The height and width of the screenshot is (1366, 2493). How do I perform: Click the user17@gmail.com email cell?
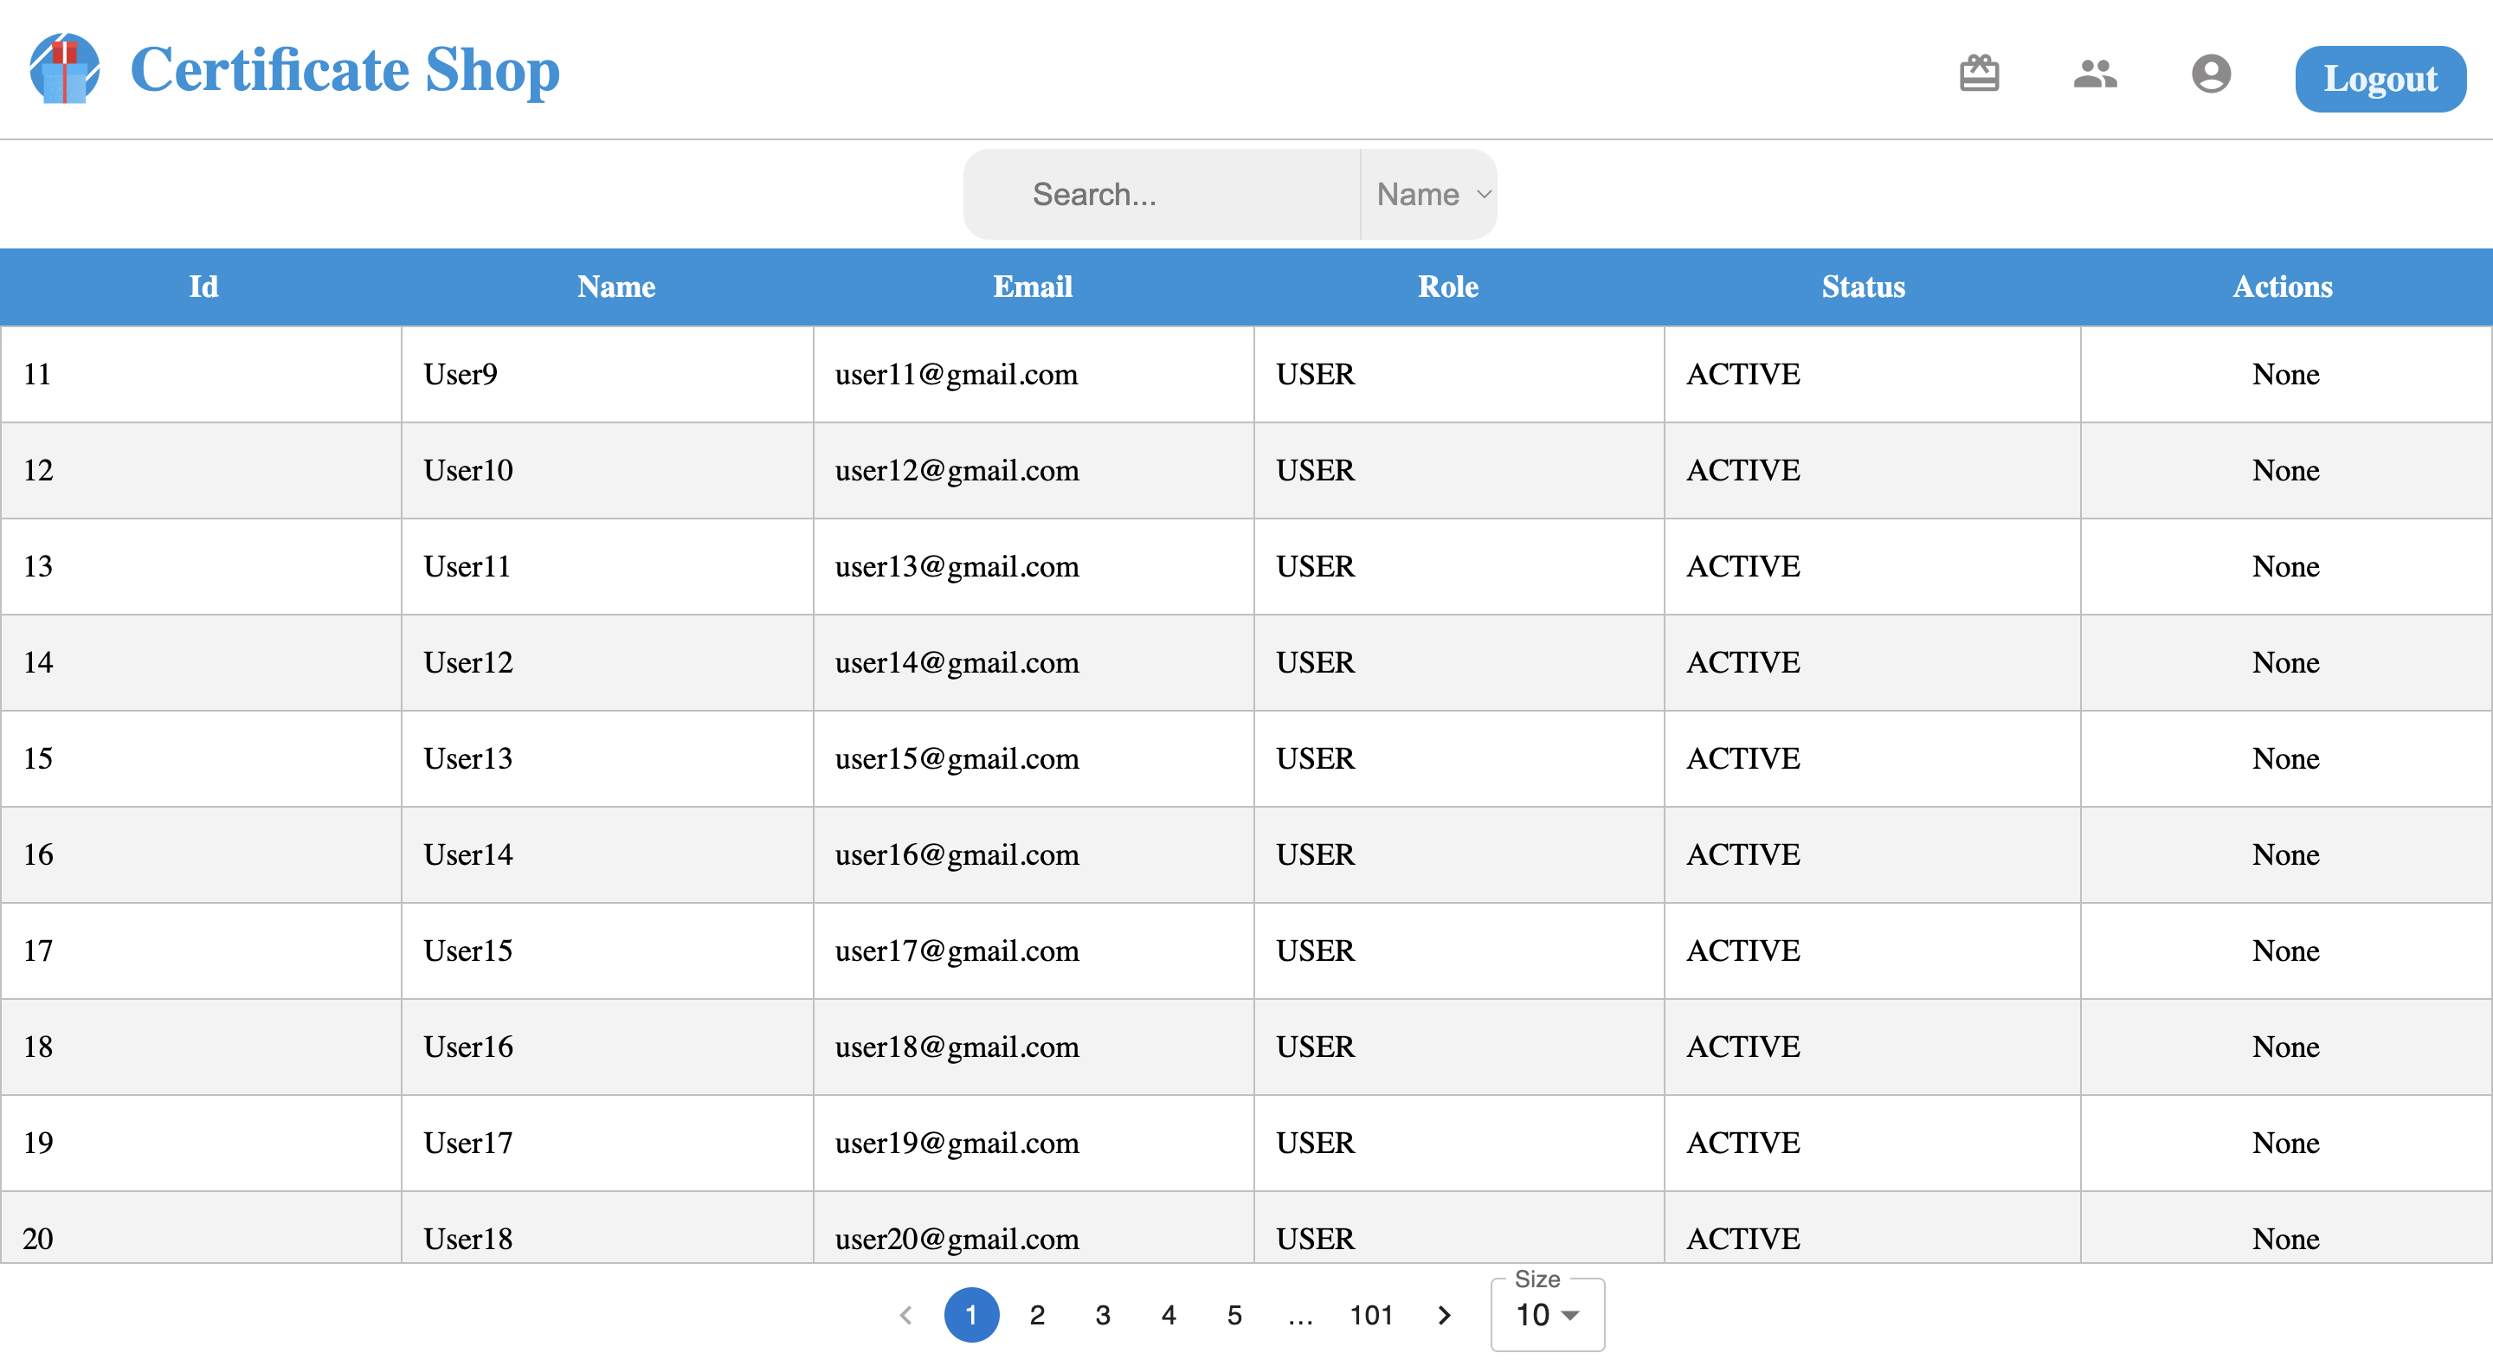957,950
